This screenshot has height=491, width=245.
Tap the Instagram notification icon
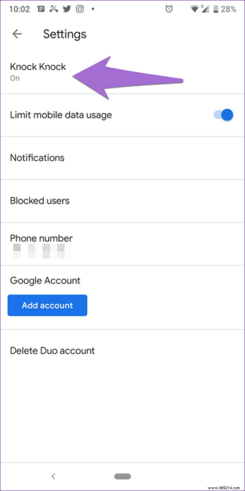80,9
